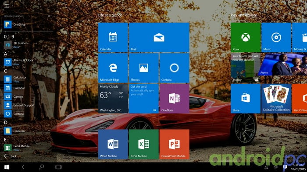Jump to letter group 0 – 9

[x=9, y=36]
